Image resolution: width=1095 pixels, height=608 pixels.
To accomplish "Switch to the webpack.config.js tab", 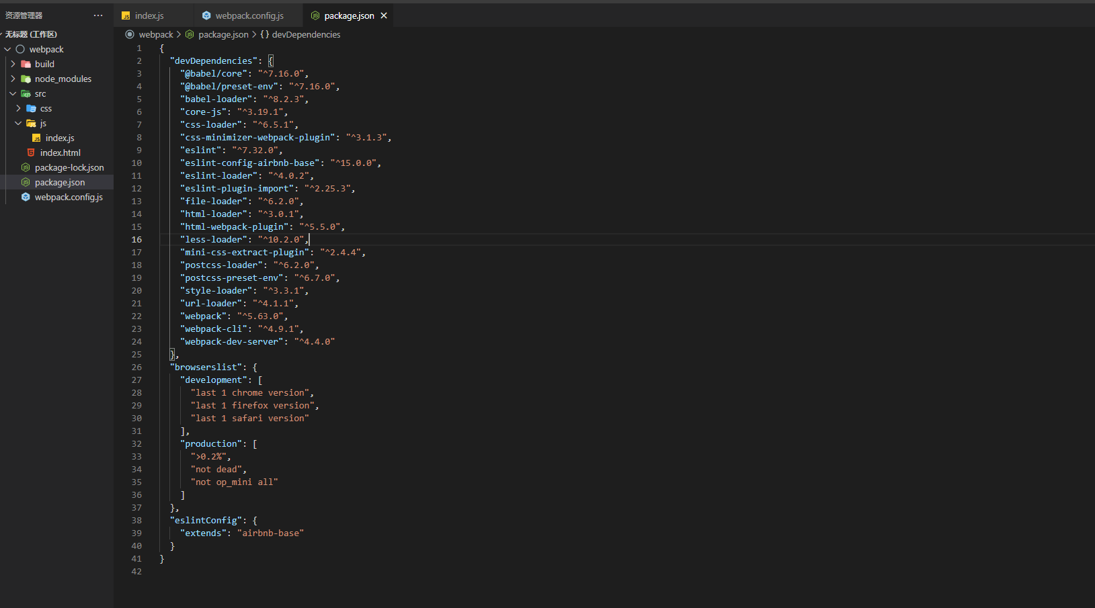I will (249, 15).
